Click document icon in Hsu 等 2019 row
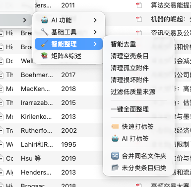191x187 pixels. click(1, 158)
